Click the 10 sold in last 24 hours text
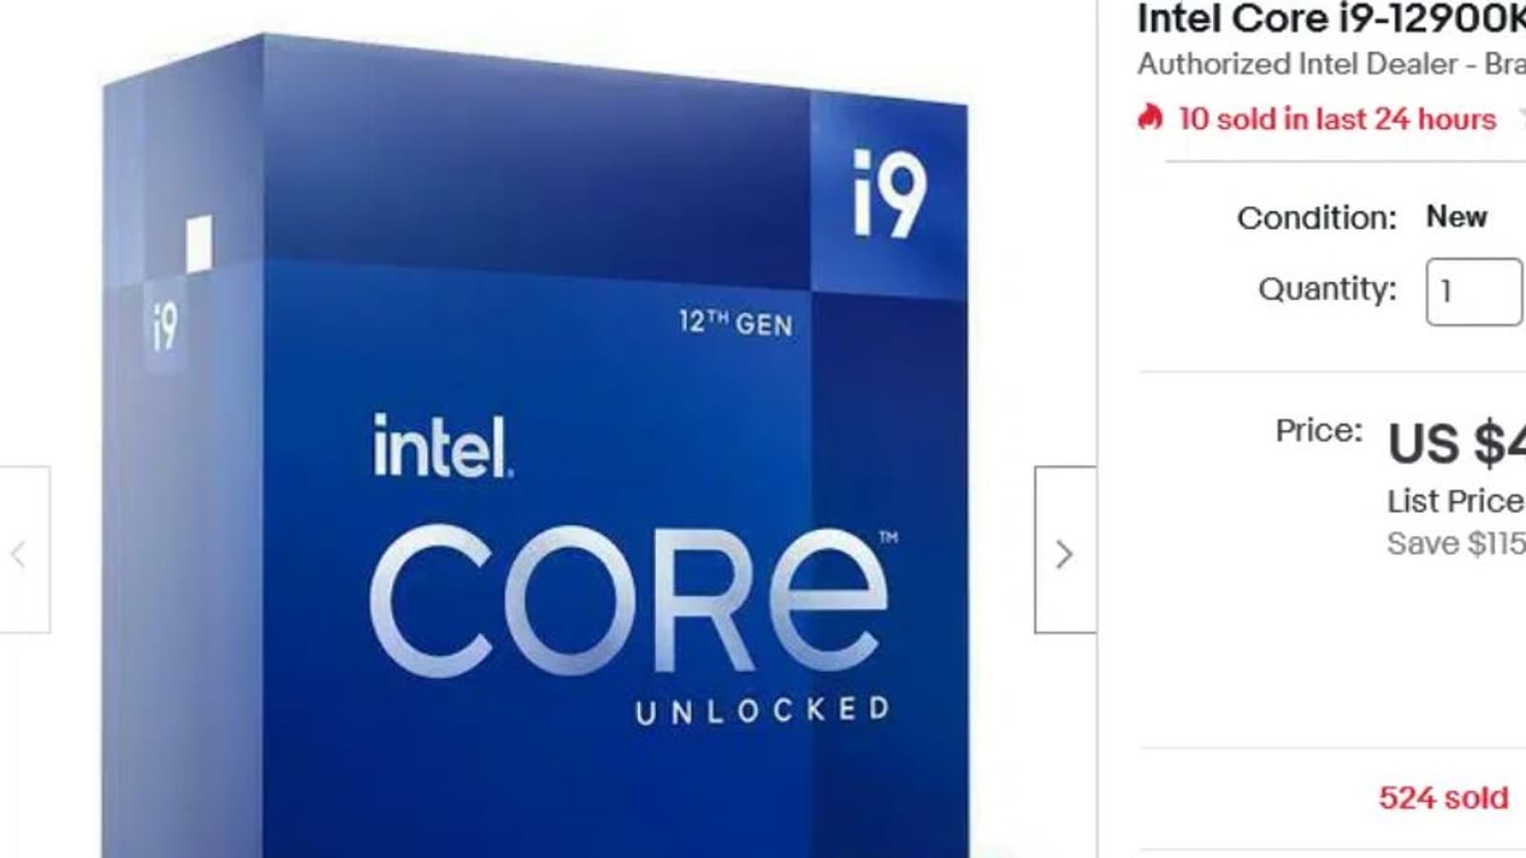The image size is (1526, 858). tap(1337, 118)
